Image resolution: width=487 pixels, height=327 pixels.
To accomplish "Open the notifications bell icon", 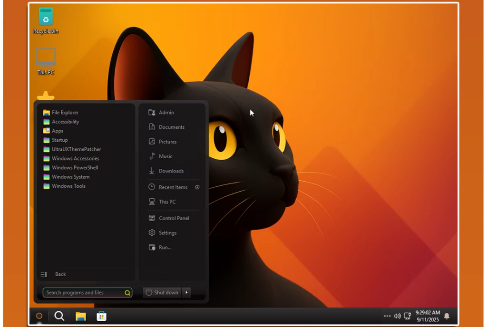I will (x=447, y=316).
